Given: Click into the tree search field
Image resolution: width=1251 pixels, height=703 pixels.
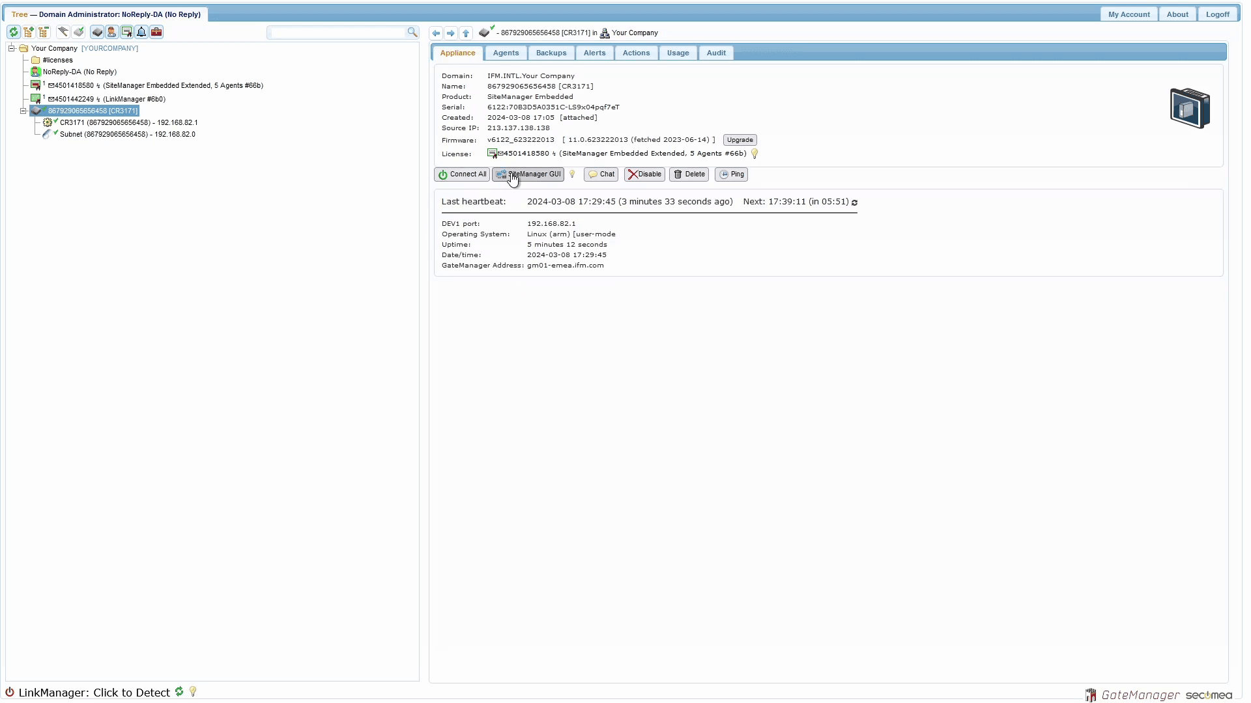Looking at the screenshot, I should coord(338,32).
